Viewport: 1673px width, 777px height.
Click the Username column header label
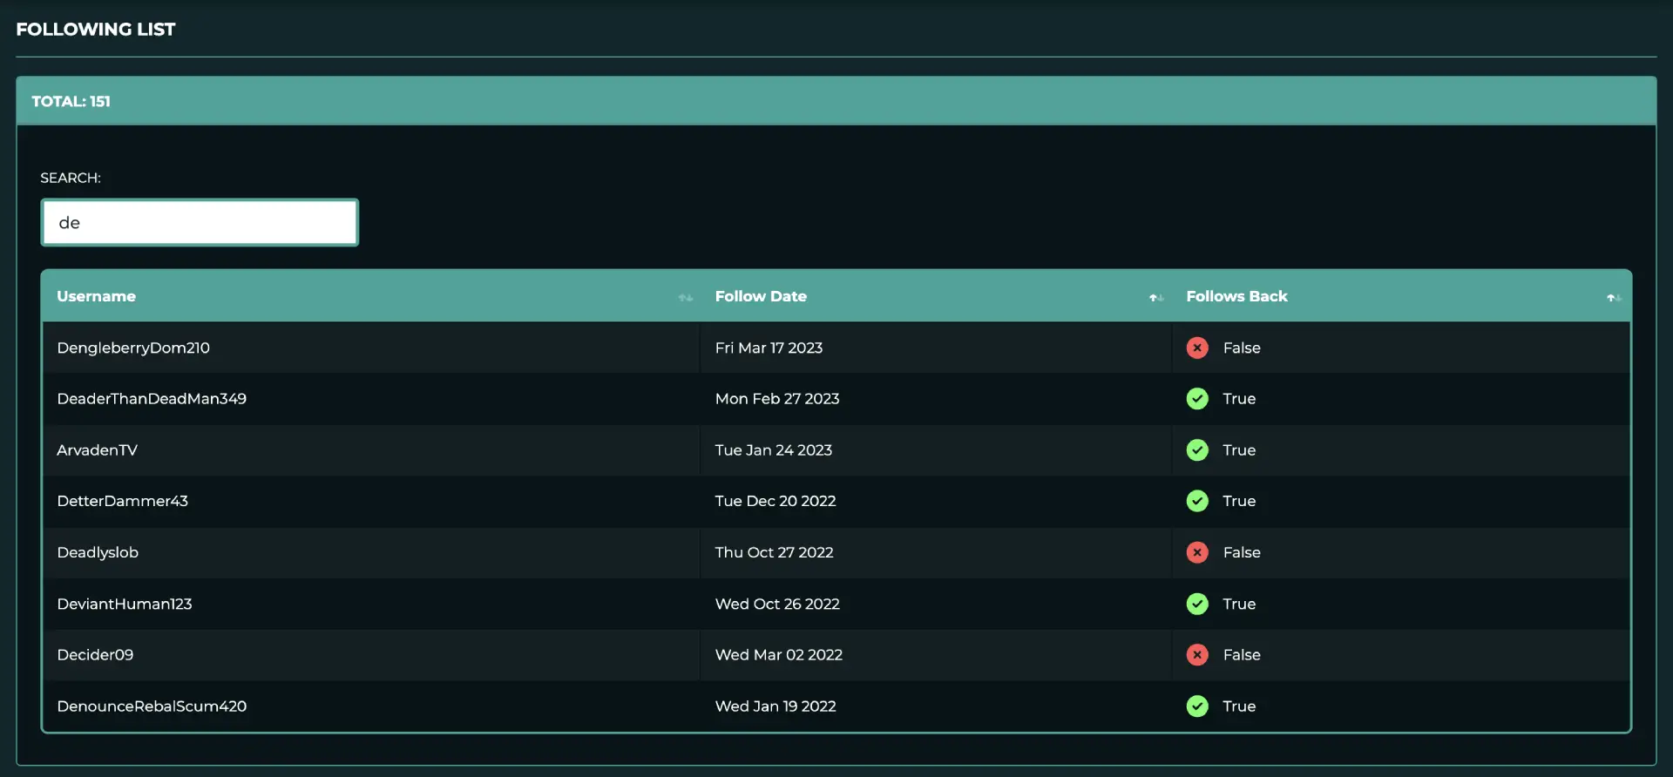point(96,296)
